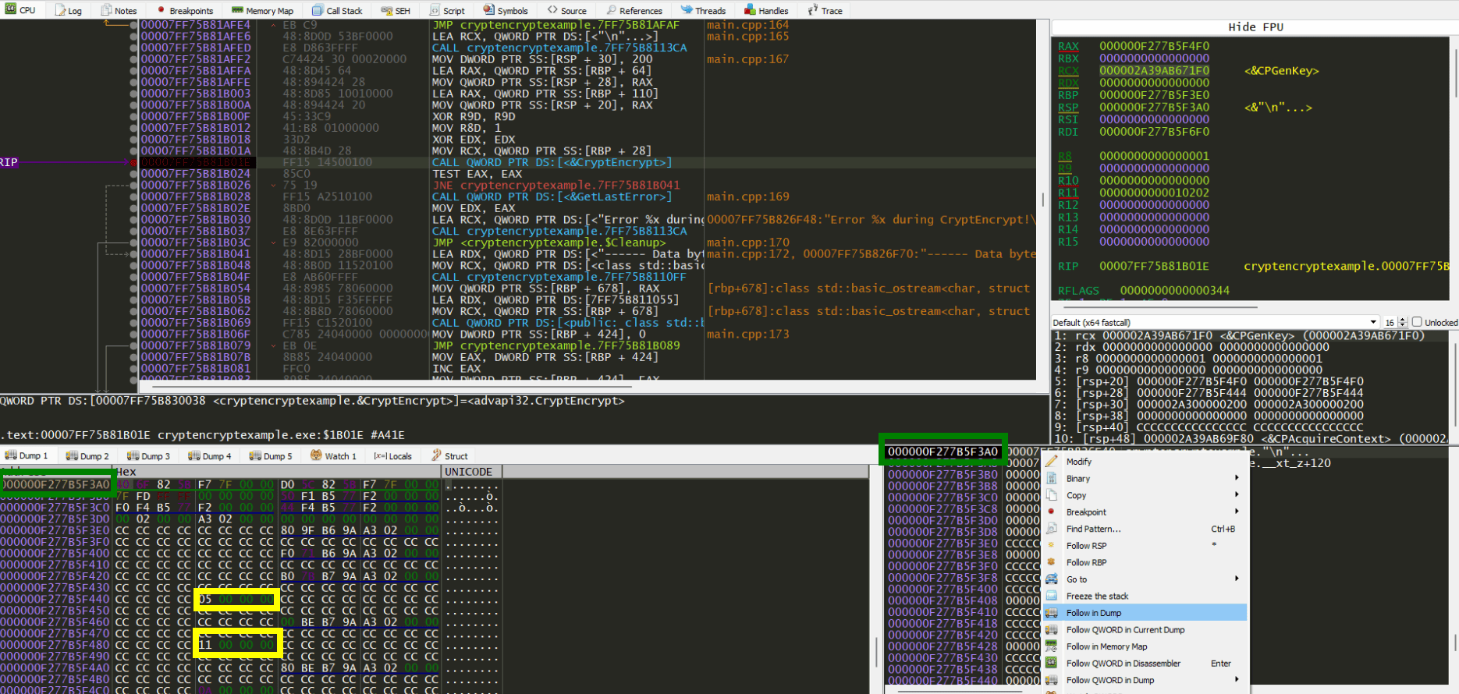This screenshot has height=694, width=1459.
Task: Click the Memory Map tab chip icon
Action: pyautogui.click(x=237, y=10)
